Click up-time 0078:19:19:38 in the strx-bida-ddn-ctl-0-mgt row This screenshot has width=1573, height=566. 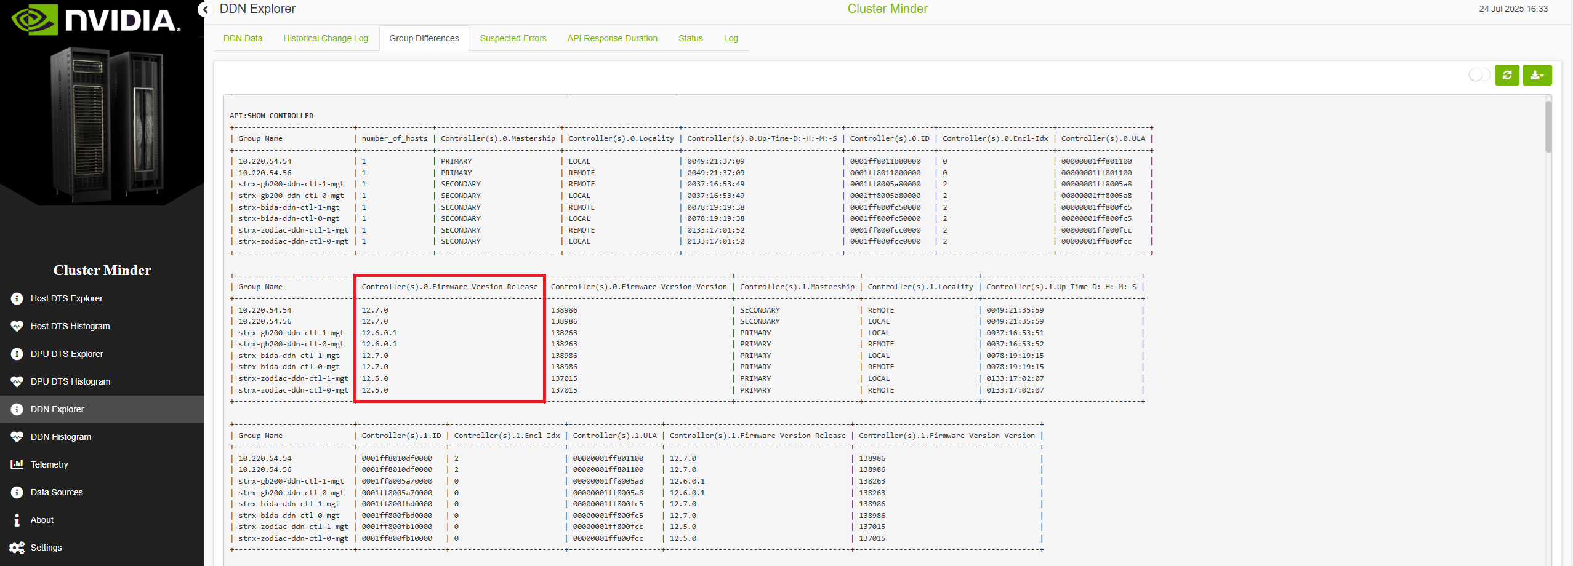point(716,218)
